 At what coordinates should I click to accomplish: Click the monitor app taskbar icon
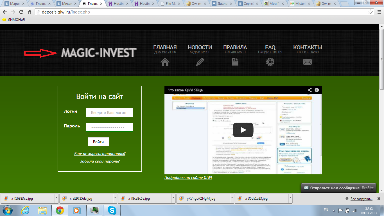[94, 210]
